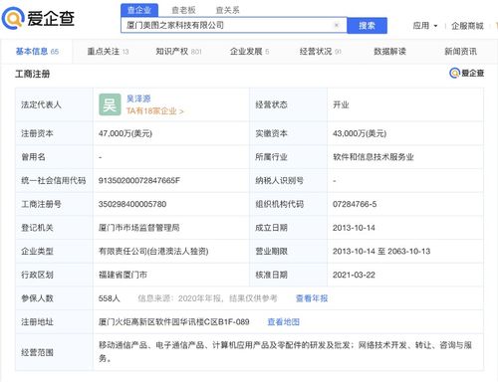Open the 企服商城 link
This screenshot has width=498, height=382.
point(467,26)
